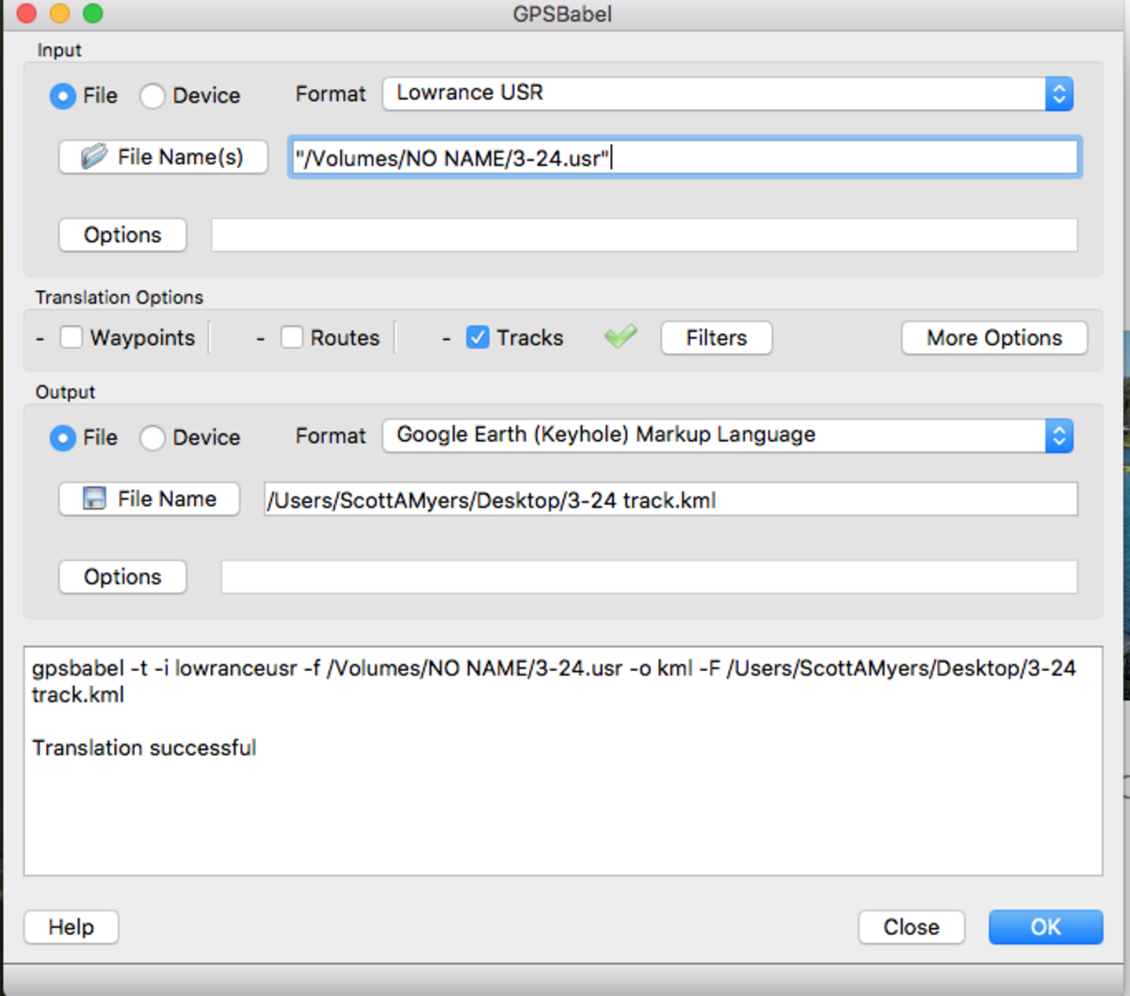The image size is (1130, 996).
Task: Open the Input Options button
Action: [x=122, y=235]
